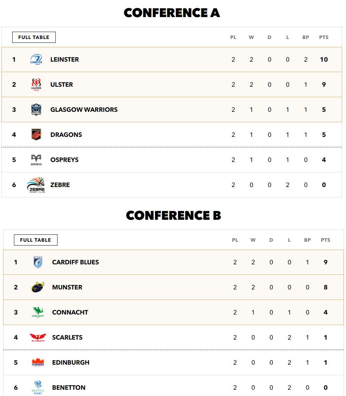Screen dimensions: 346x396
Task: Select the Glasgow Warriors team name
Action: click(84, 109)
